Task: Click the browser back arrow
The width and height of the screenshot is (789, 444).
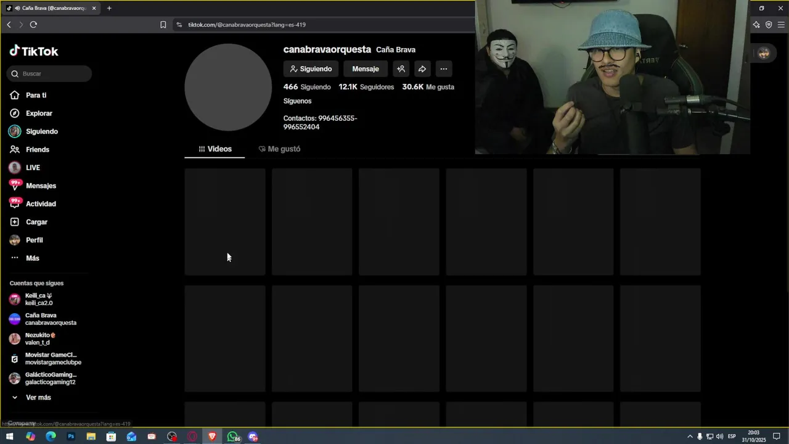Action: 9,25
